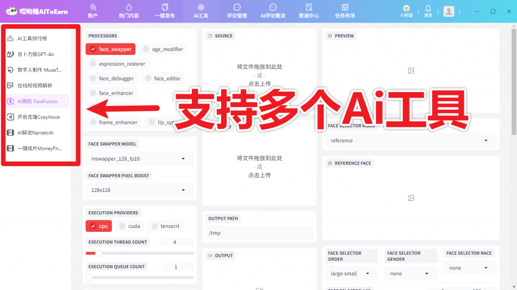The width and height of the screenshot is (517, 290).
Task: Click the output path field showing /tmp
Action: click(x=259, y=233)
